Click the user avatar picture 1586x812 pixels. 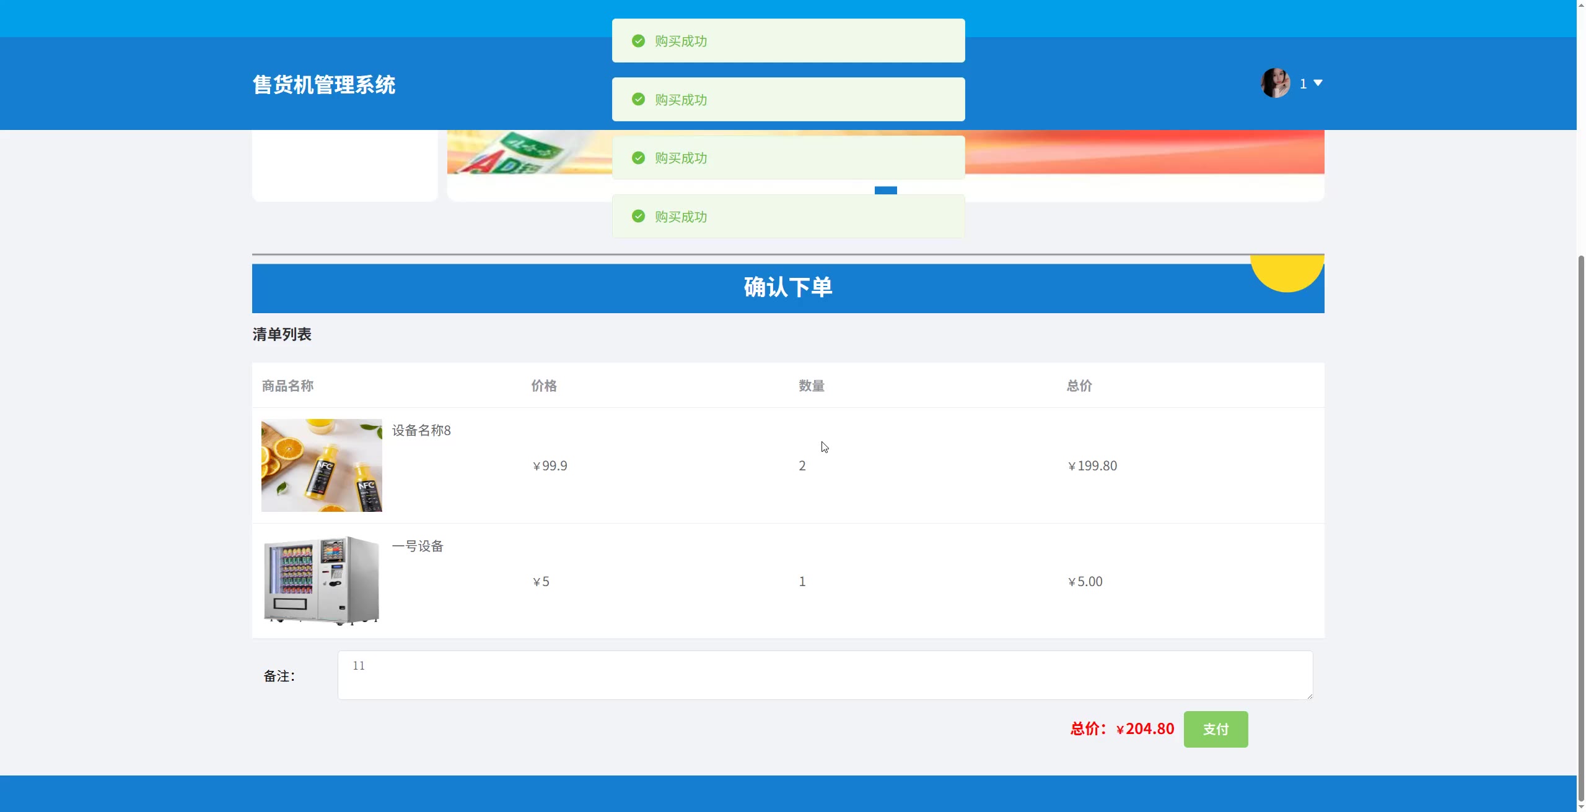(1275, 83)
